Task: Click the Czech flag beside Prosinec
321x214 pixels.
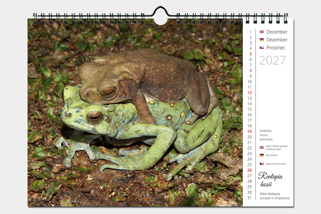Action: click(262, 48)
